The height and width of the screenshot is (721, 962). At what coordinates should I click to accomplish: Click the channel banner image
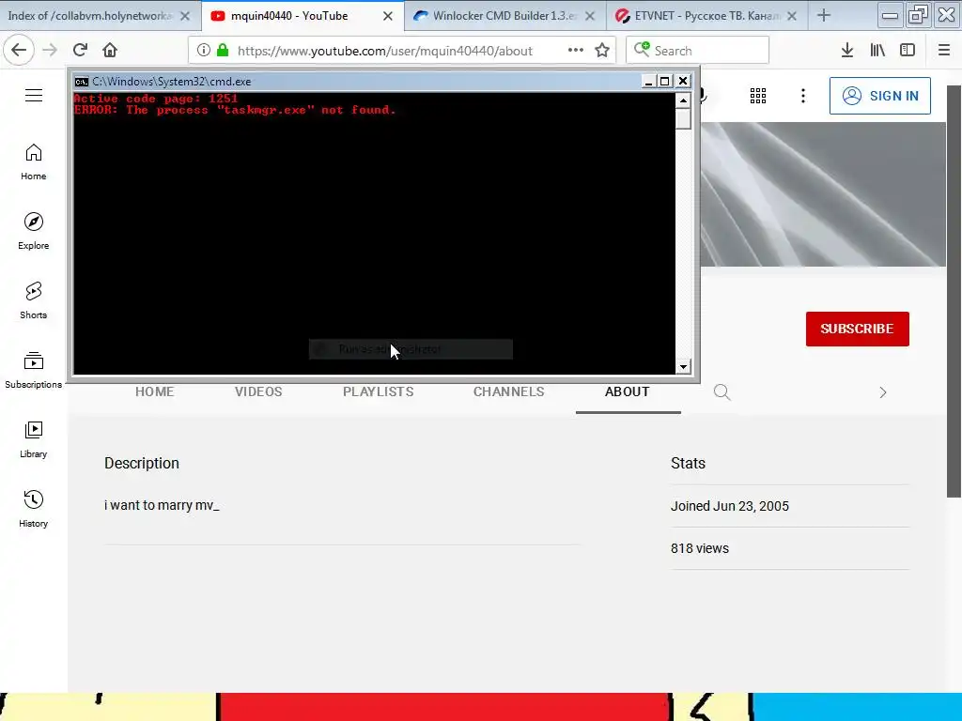(x=823, y=194)
